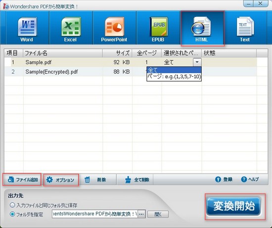Screen dimensions: 272x228
Task: Close the Wondershare window
Action: (261, 3)
